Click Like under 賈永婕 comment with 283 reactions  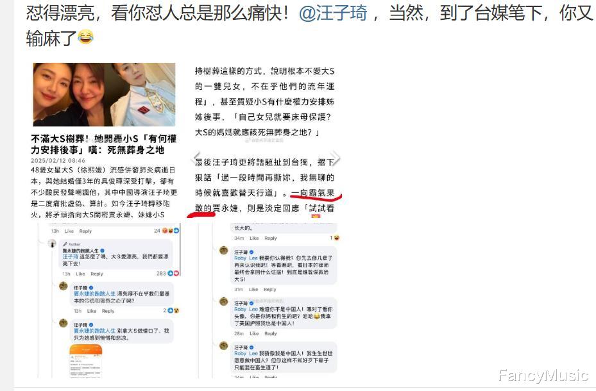pyautogui.click(x=80, y=274)
